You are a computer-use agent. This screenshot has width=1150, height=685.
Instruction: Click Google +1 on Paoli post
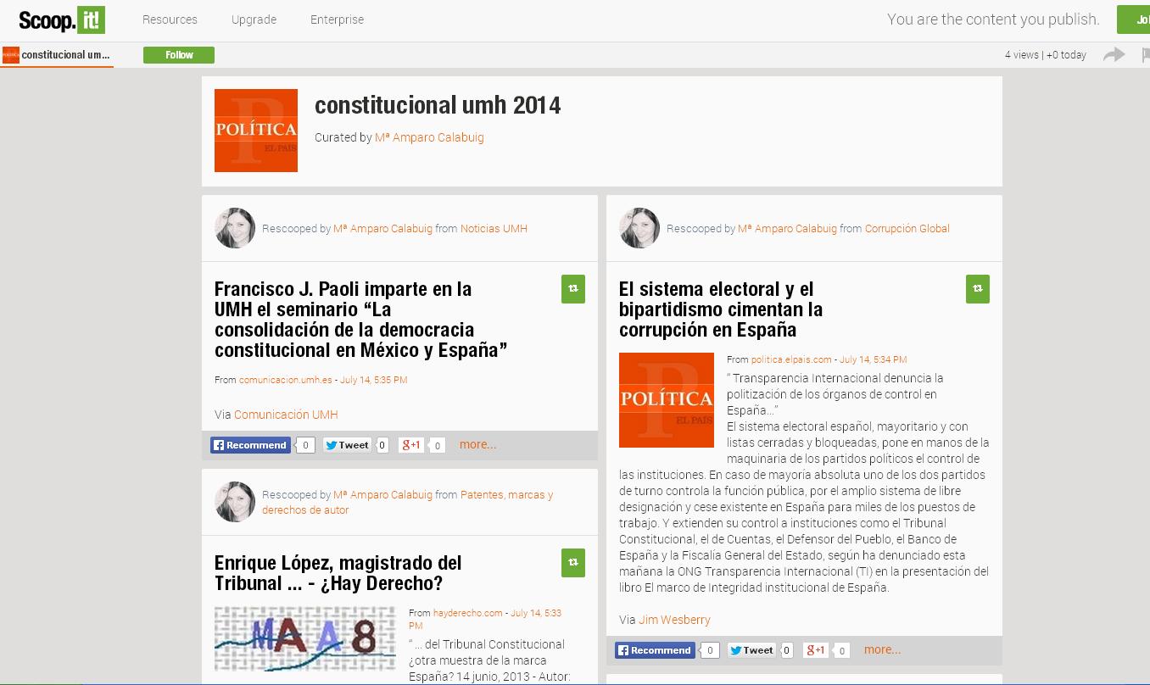coord(411,445)
